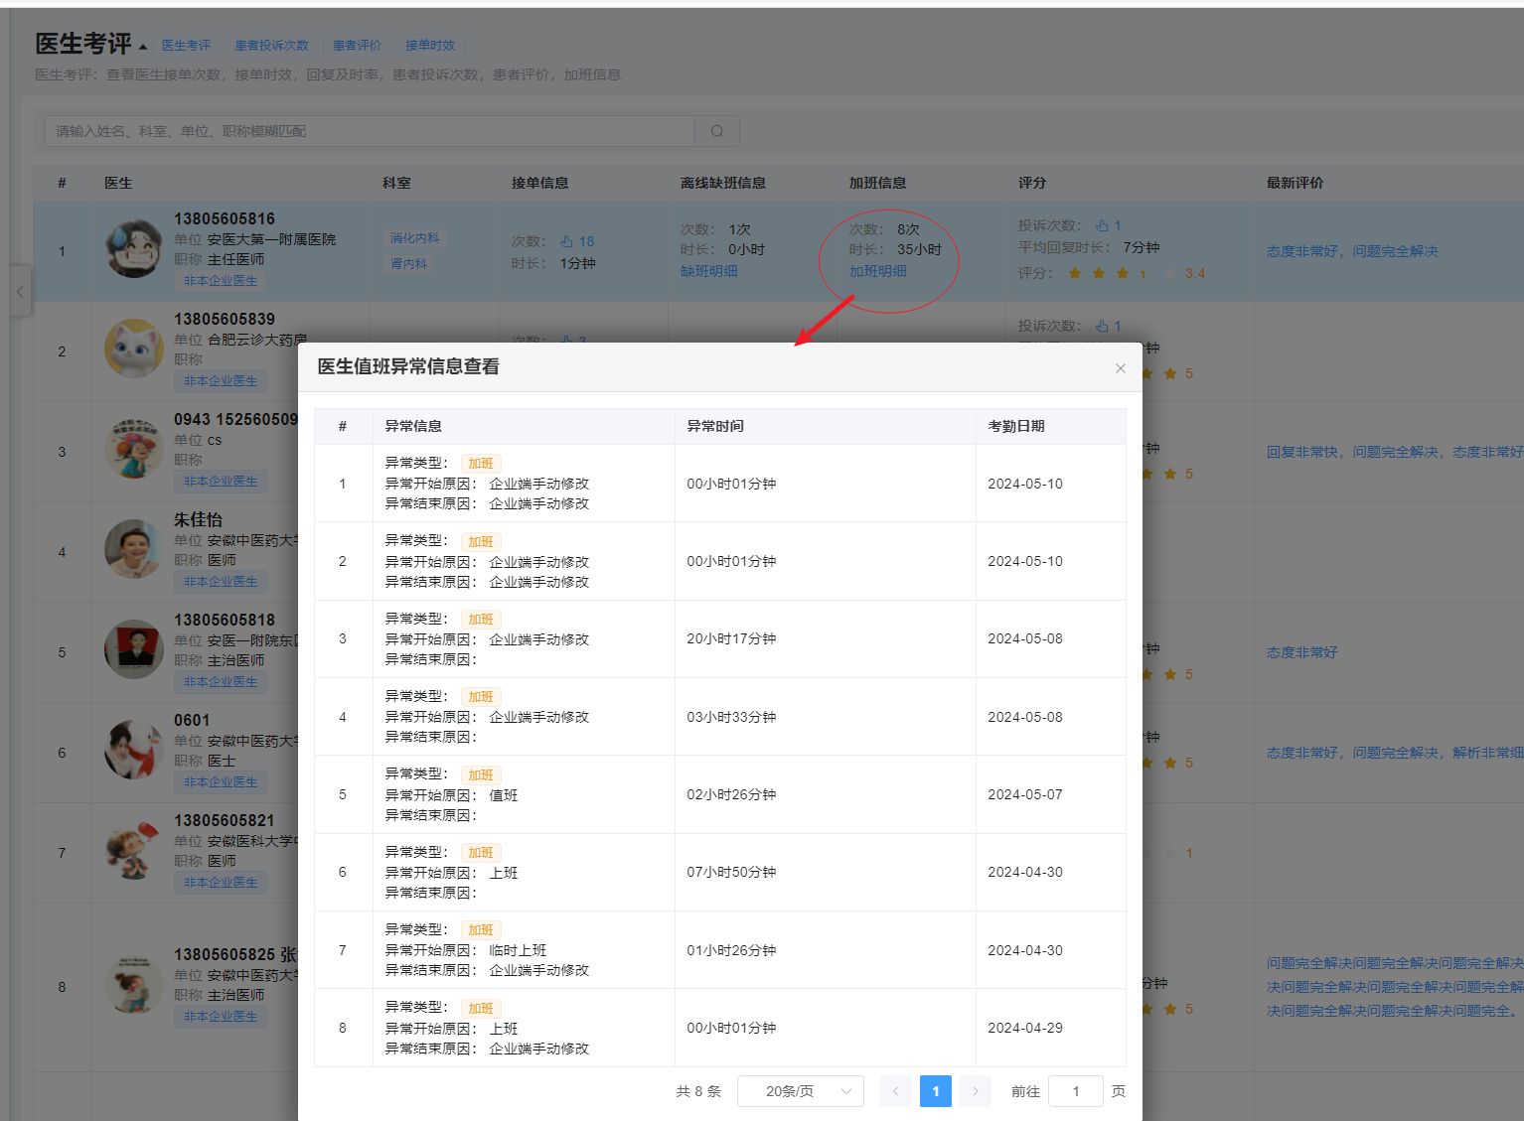Click 20小时17分钟 abnormal time cell
This screenshot has width=1524, height=1121.
[731, 639]
